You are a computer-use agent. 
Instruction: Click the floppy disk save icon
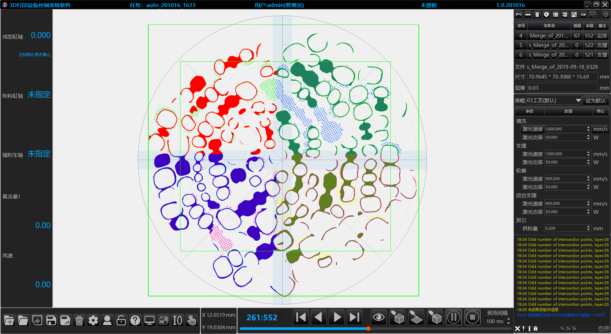51,320
